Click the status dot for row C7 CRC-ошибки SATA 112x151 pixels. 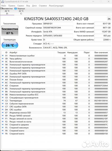click(3, 107)
